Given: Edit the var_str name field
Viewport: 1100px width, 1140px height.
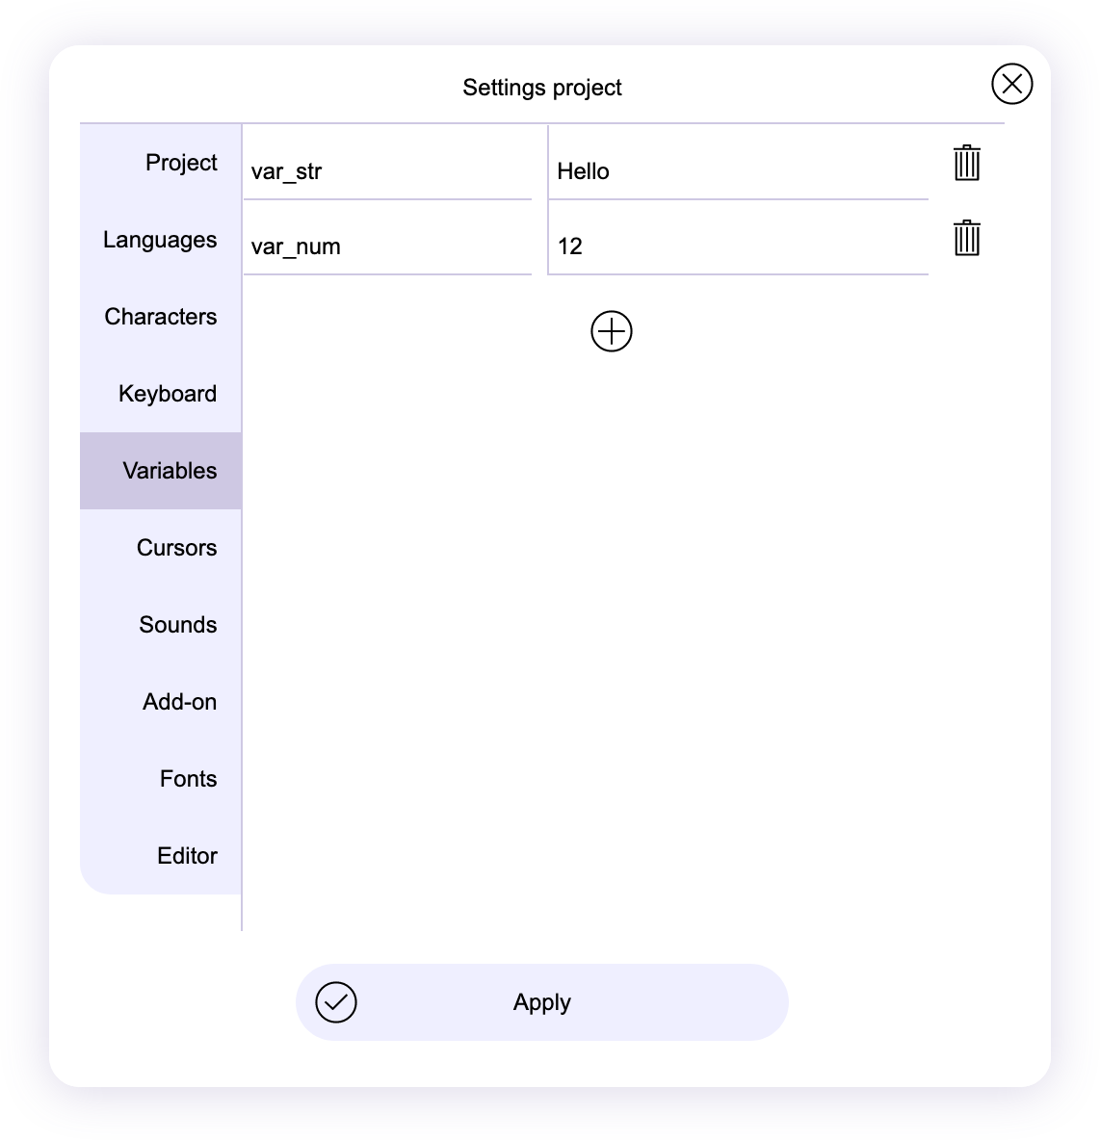Looking at the screenshot, I should 387,171.
